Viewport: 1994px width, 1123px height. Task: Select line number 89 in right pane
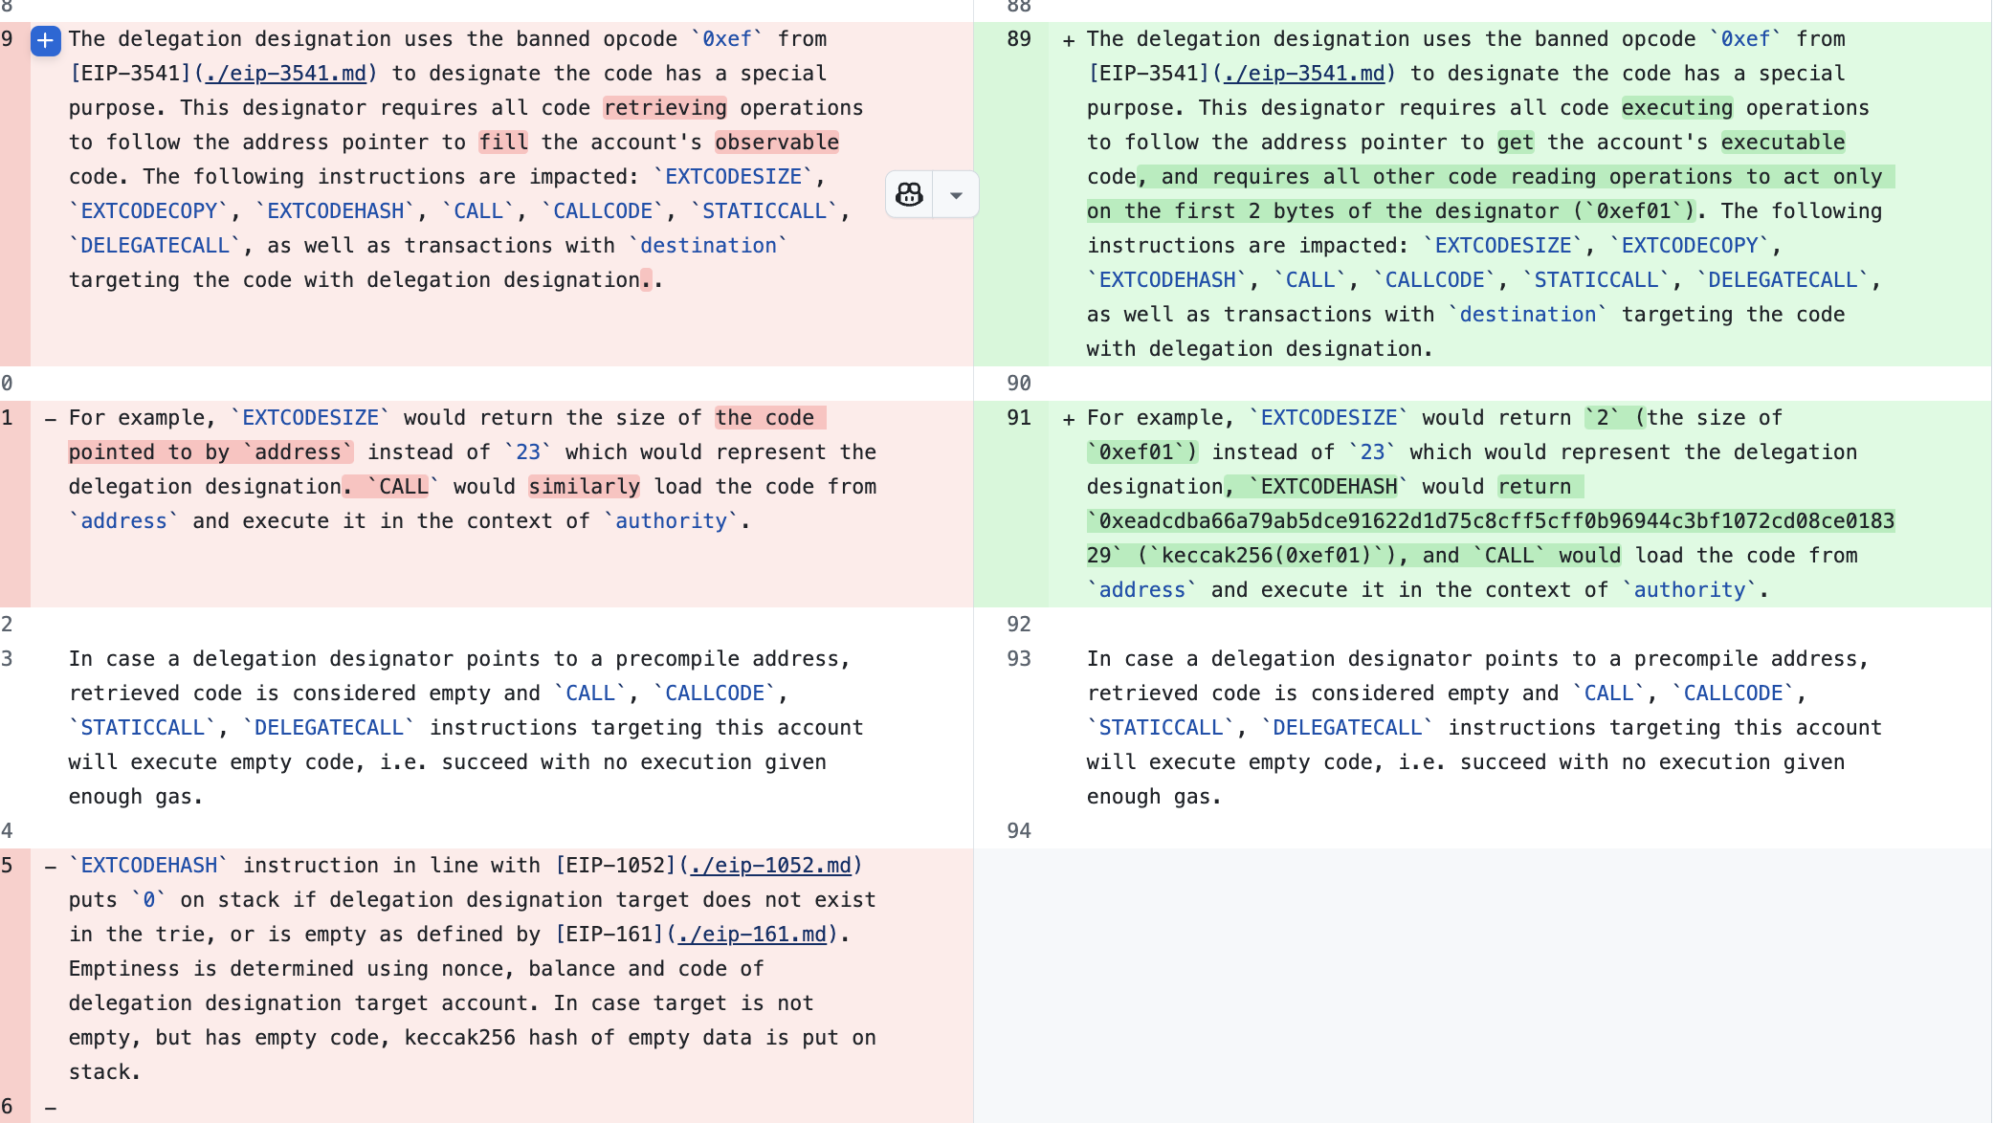(1019, 39)
